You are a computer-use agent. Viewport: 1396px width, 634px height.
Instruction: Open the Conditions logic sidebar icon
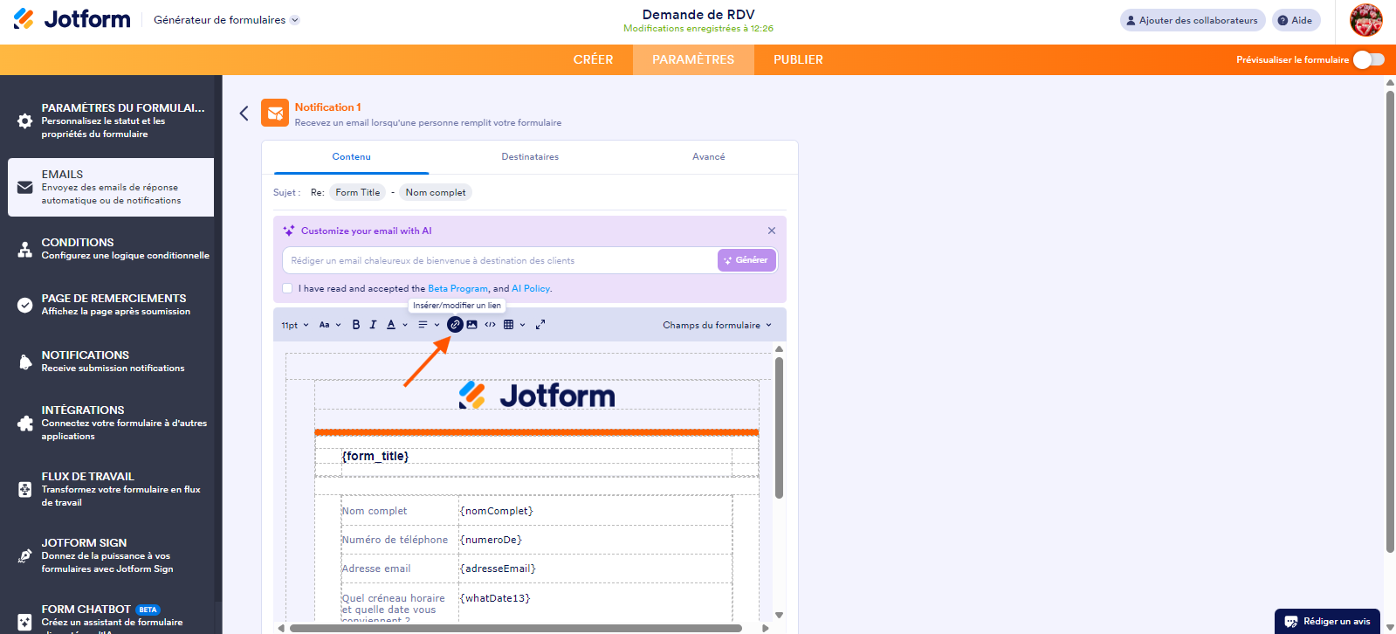pyautogui.click(x=25, y=249)
